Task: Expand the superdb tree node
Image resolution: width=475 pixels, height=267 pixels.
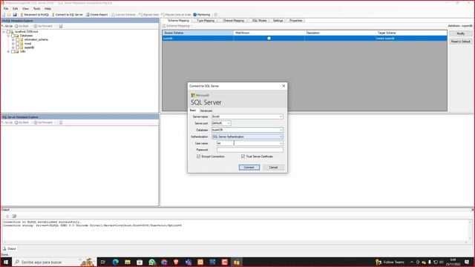Action: (x=13, y=47)
